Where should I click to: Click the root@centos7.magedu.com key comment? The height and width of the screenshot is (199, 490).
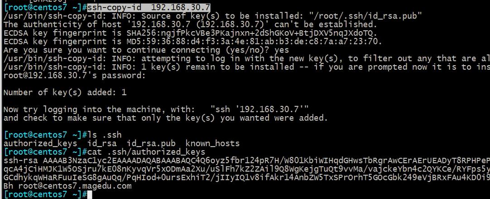(75, 186)
